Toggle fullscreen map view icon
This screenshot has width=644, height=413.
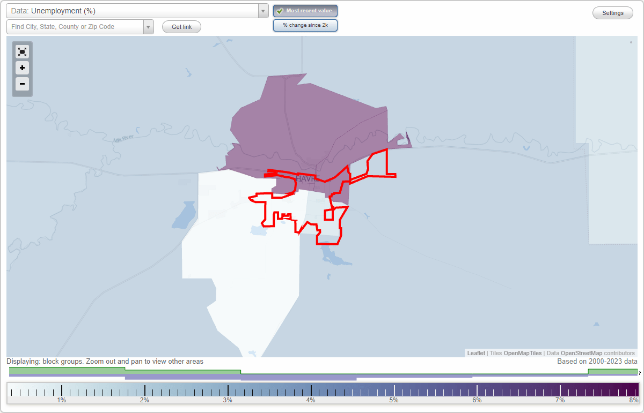(x=22, y=52)
